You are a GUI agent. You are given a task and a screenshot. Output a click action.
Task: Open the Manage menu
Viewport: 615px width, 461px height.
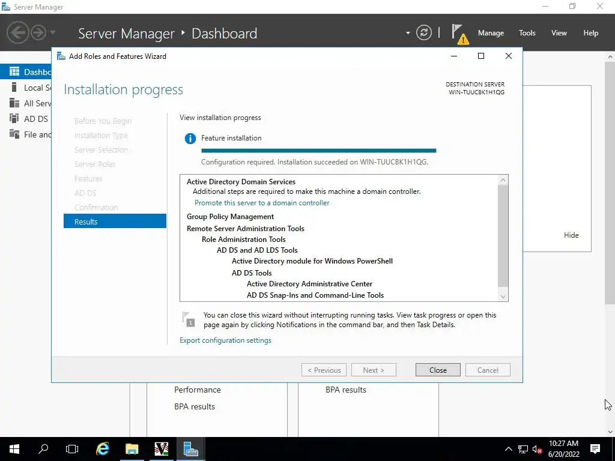pos(491,33)
